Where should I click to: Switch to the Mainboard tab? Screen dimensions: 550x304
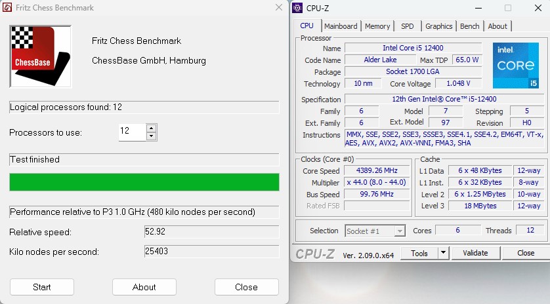point(341,26)
